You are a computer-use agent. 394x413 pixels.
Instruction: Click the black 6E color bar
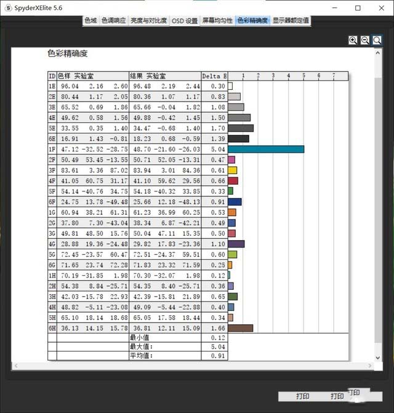point(238,139)
